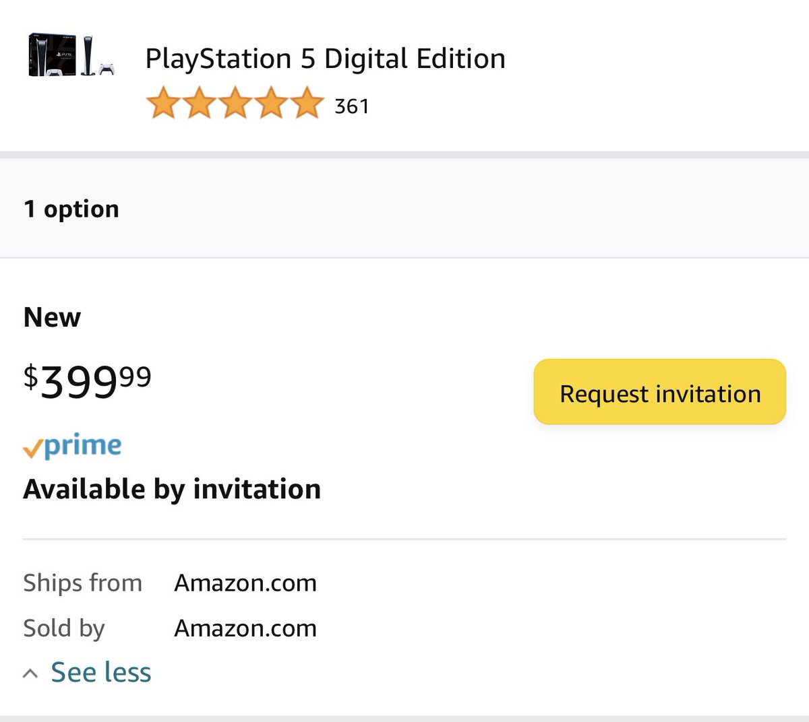Open the PlayStation 5 Digital Edition title
This screenshot has height=722, width=809.
point(325,59)
